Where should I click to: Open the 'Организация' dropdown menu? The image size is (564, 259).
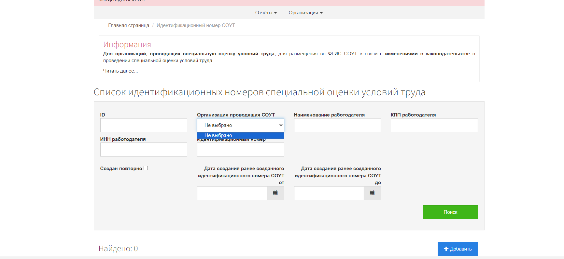(x=305, y=13)
